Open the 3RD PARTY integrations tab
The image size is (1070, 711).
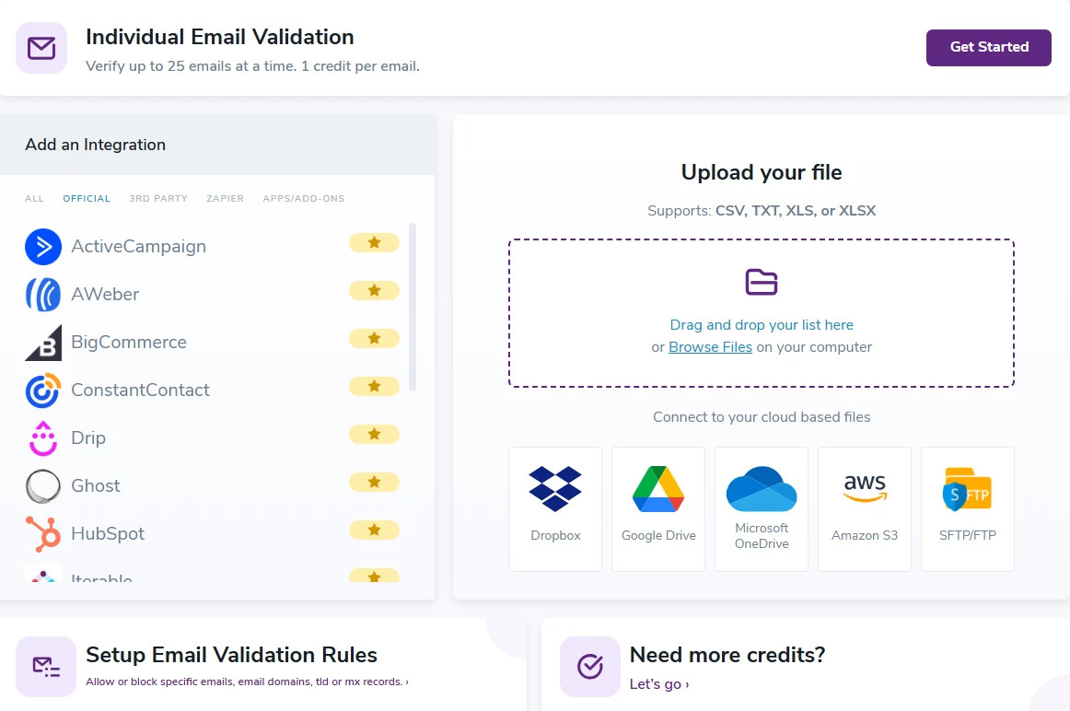pos(158,199)
